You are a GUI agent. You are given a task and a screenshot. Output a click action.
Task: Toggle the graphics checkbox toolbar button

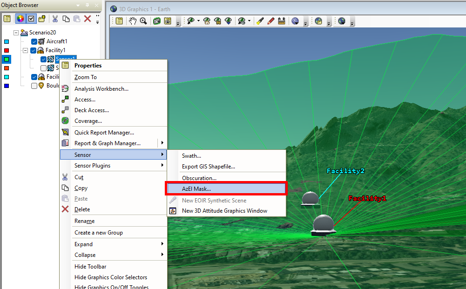tap(31, 18)
